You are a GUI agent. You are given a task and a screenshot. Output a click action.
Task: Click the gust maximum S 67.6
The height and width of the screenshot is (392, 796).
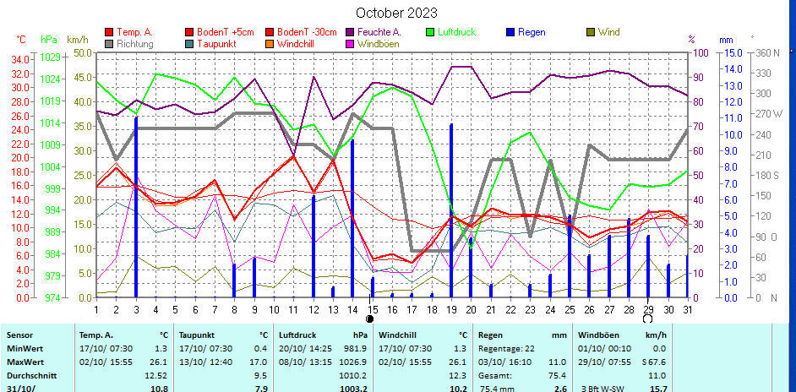pyautogui.click(x=653, y=362)
